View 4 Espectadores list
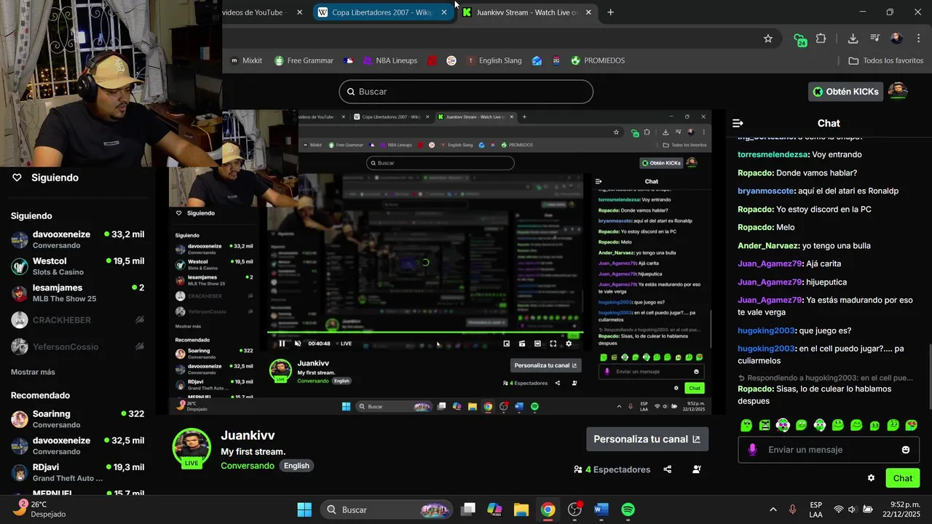The image size is (932, 524). coord(612,469)
